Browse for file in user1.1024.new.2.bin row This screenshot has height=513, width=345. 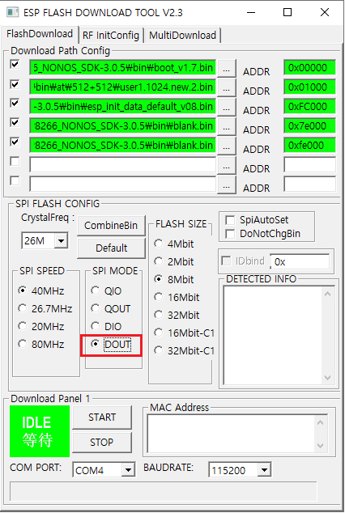[227, 87]
